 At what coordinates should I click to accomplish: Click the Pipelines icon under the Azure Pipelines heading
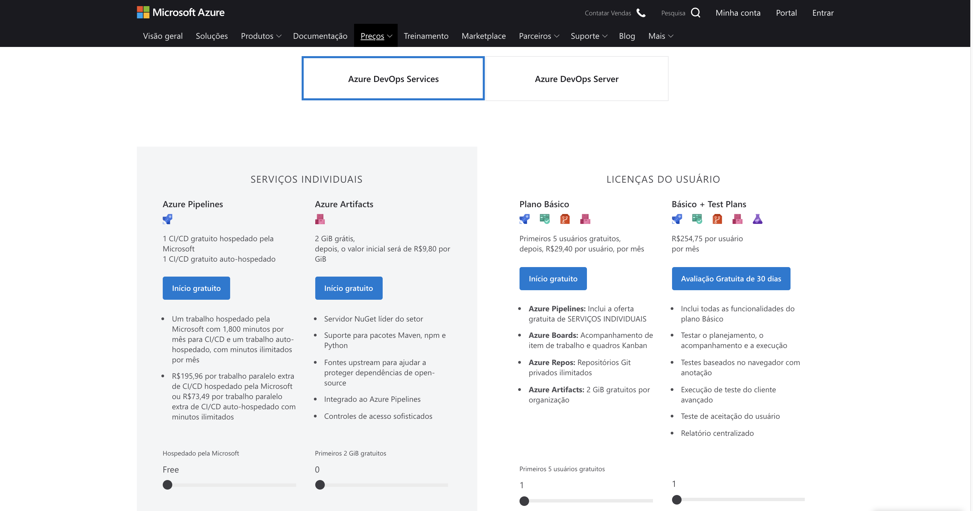coord(167,219)
